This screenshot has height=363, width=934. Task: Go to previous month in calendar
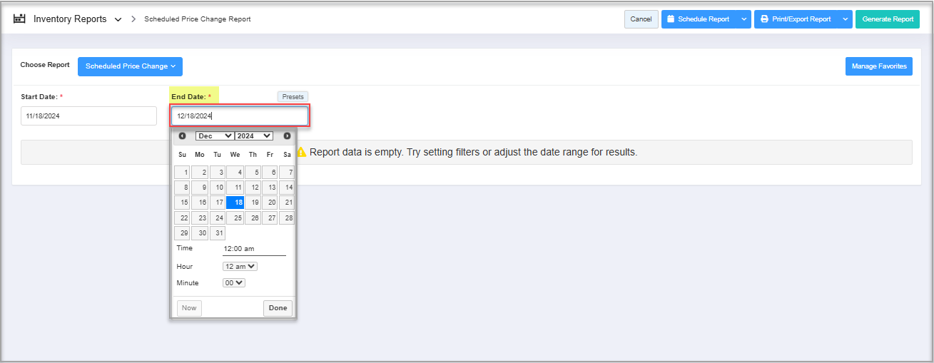[x=182, y=136]
